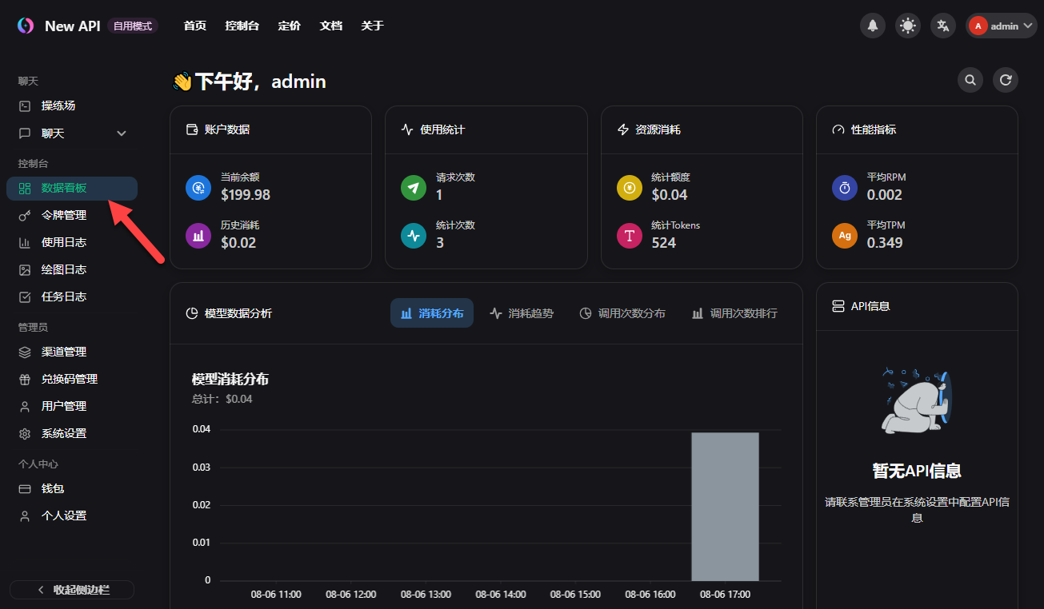This screenshot has height=609, width=1044.
Task: Click the language switcher icon in top bar
Action: (x=942, y=25)
